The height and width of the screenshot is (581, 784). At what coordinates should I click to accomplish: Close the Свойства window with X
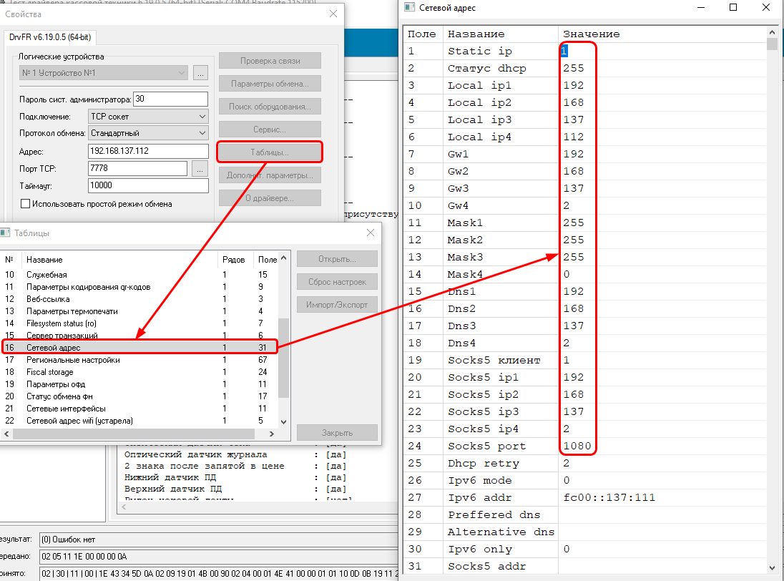333,14
